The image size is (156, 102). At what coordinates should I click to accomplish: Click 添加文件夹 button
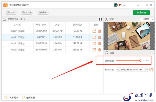pos(27,12)
